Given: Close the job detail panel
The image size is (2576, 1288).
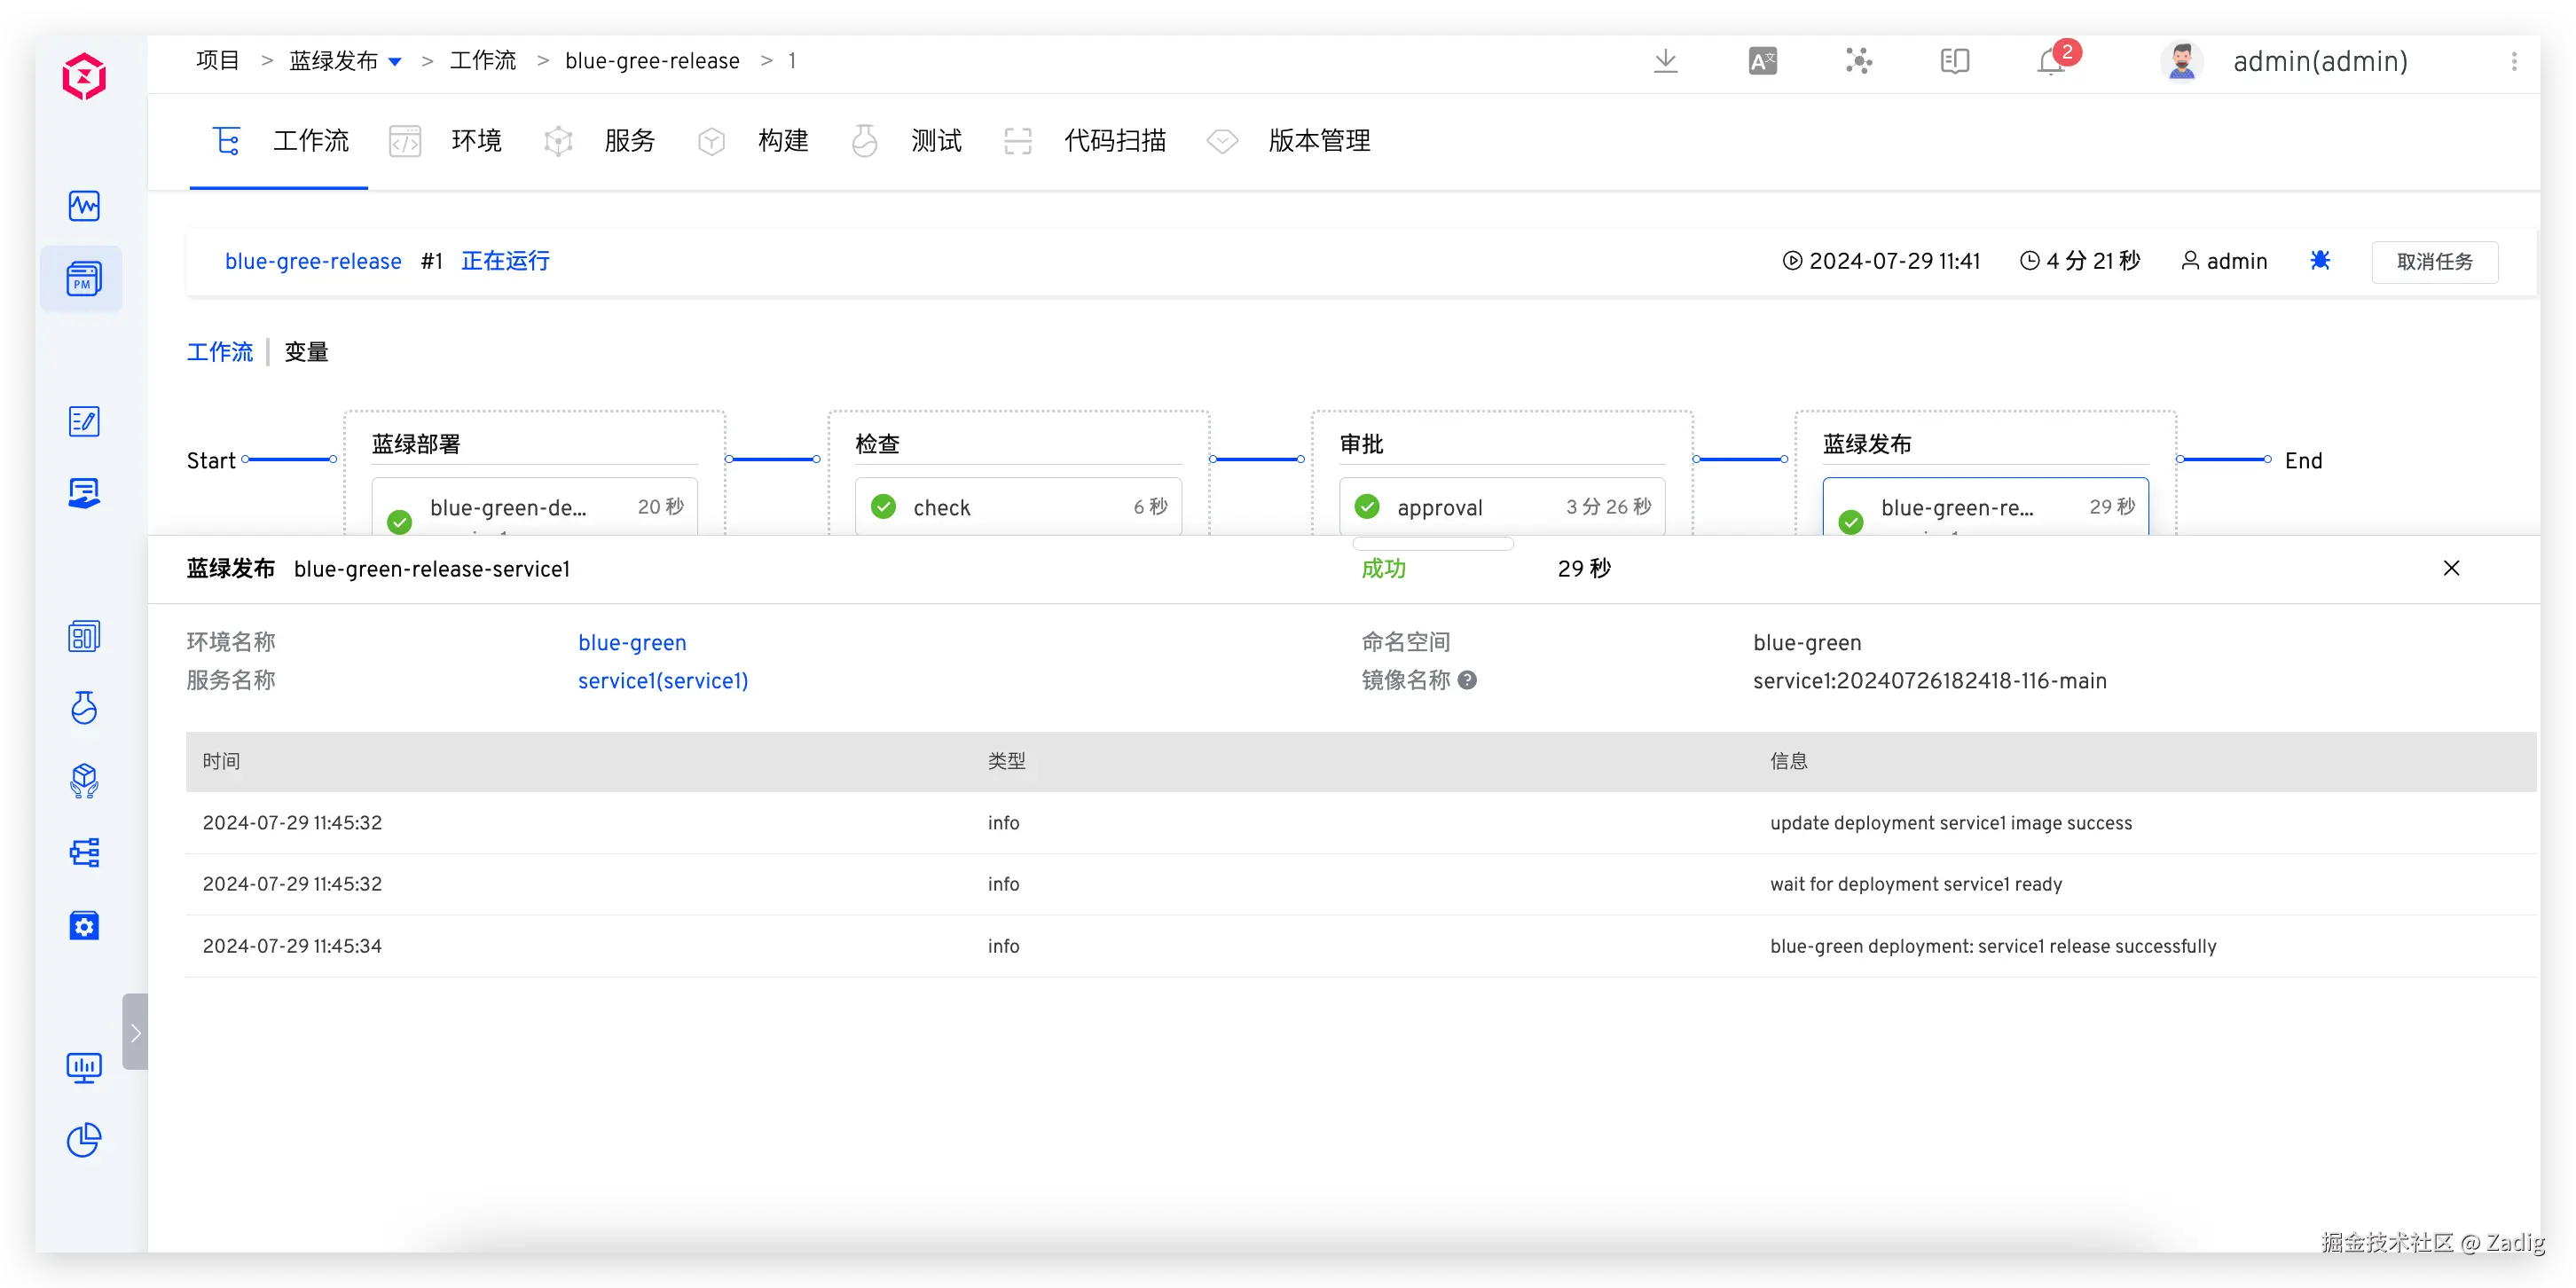Looking at the screenshot, I should pyautogui.click(x=2451, y=568).
